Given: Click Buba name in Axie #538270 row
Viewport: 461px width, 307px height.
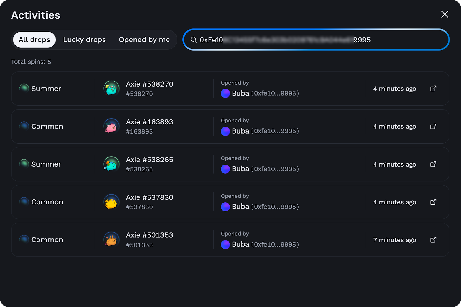Looking at the screenshot, I should pyautogui.click(x=241, y=93).
